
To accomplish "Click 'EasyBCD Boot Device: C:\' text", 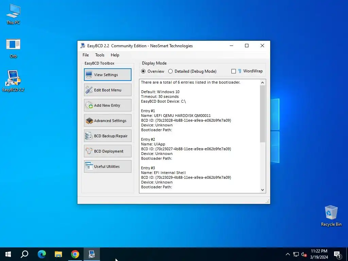I will tap(163, 101).
